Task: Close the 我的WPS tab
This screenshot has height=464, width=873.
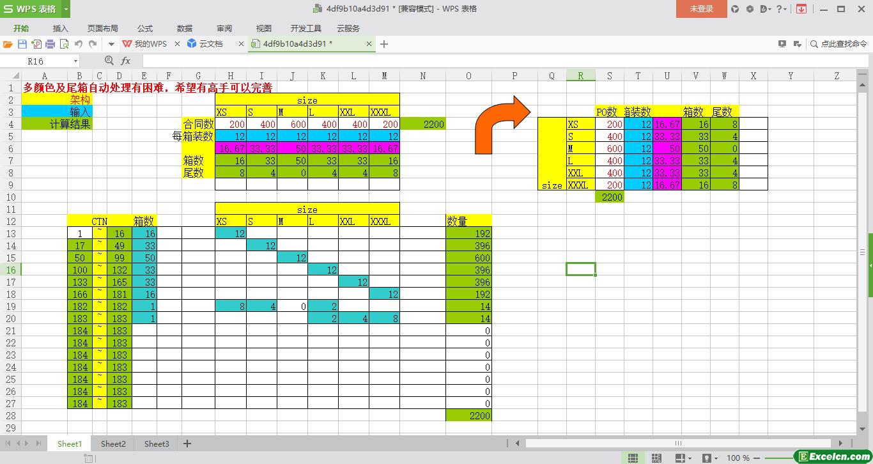Action: (x=178, y=44)
